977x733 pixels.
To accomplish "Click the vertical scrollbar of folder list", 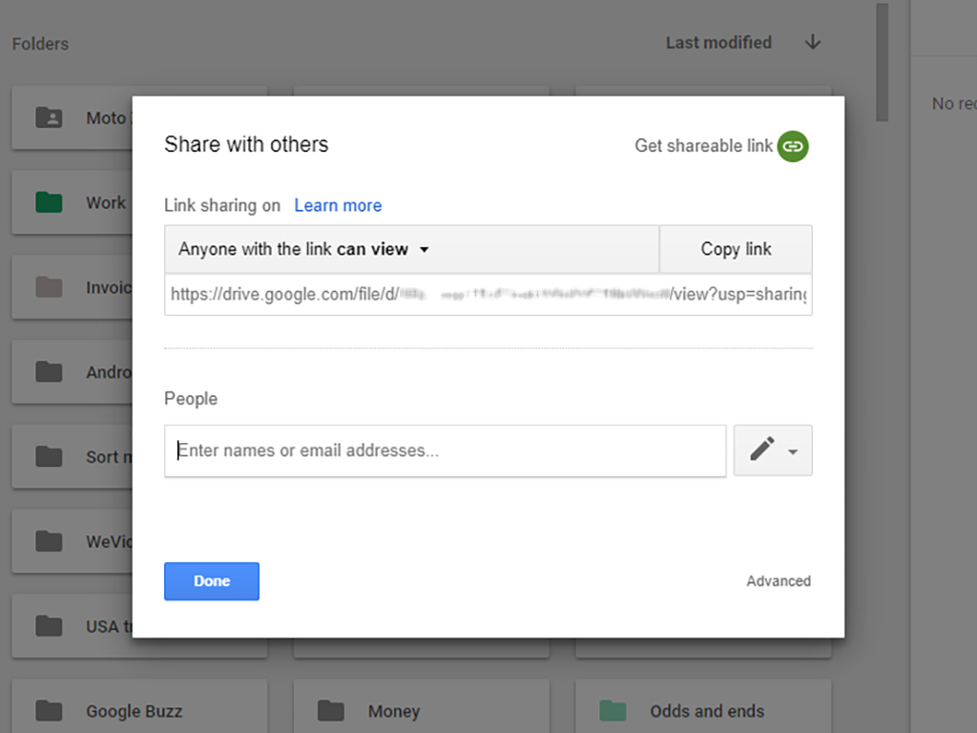I will [882, 62].
